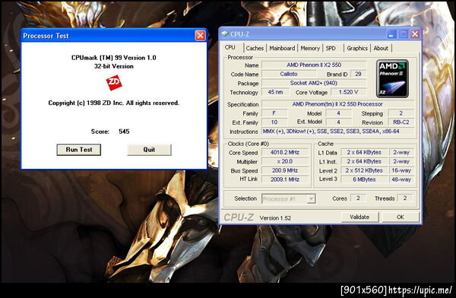The image size is (456, 298).
Task: Switch to the Caches tab
Action: [x=255, y=49]
